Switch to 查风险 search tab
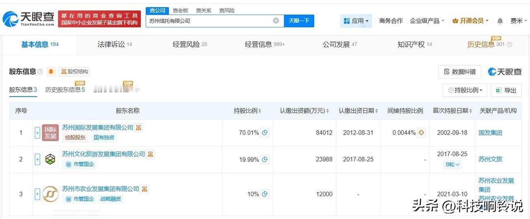Image resolution: width=530 pixels, height=219 pixels. coord(227,10)
